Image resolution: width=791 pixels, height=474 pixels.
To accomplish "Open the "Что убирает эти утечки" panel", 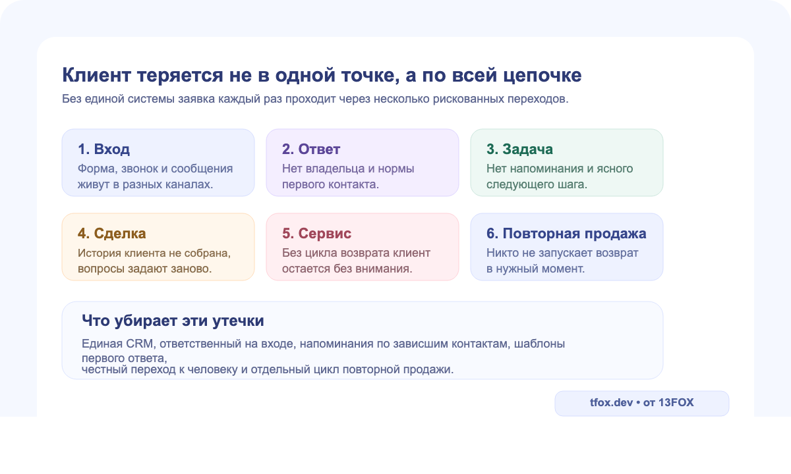I will click(363, 340).
